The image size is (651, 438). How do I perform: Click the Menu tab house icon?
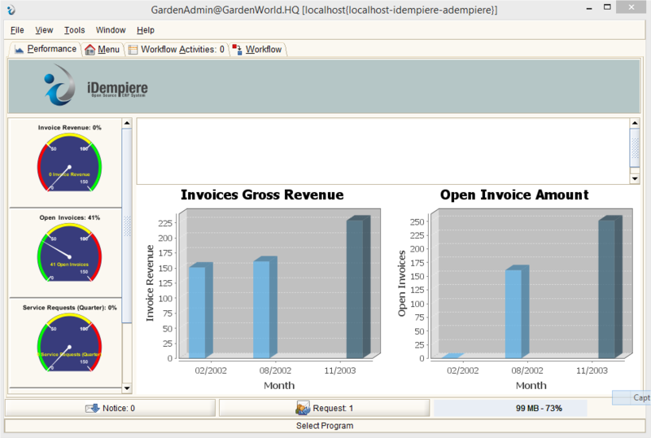(90, 50)
